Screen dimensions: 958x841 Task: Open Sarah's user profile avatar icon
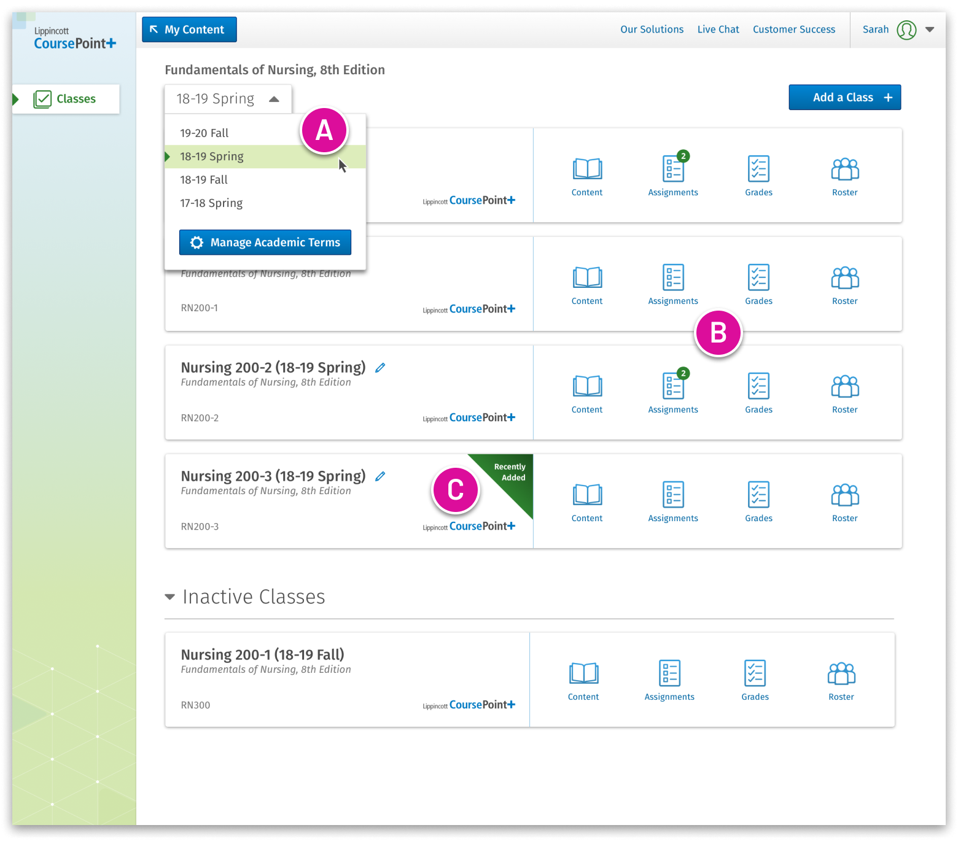[x=906, y=29]
